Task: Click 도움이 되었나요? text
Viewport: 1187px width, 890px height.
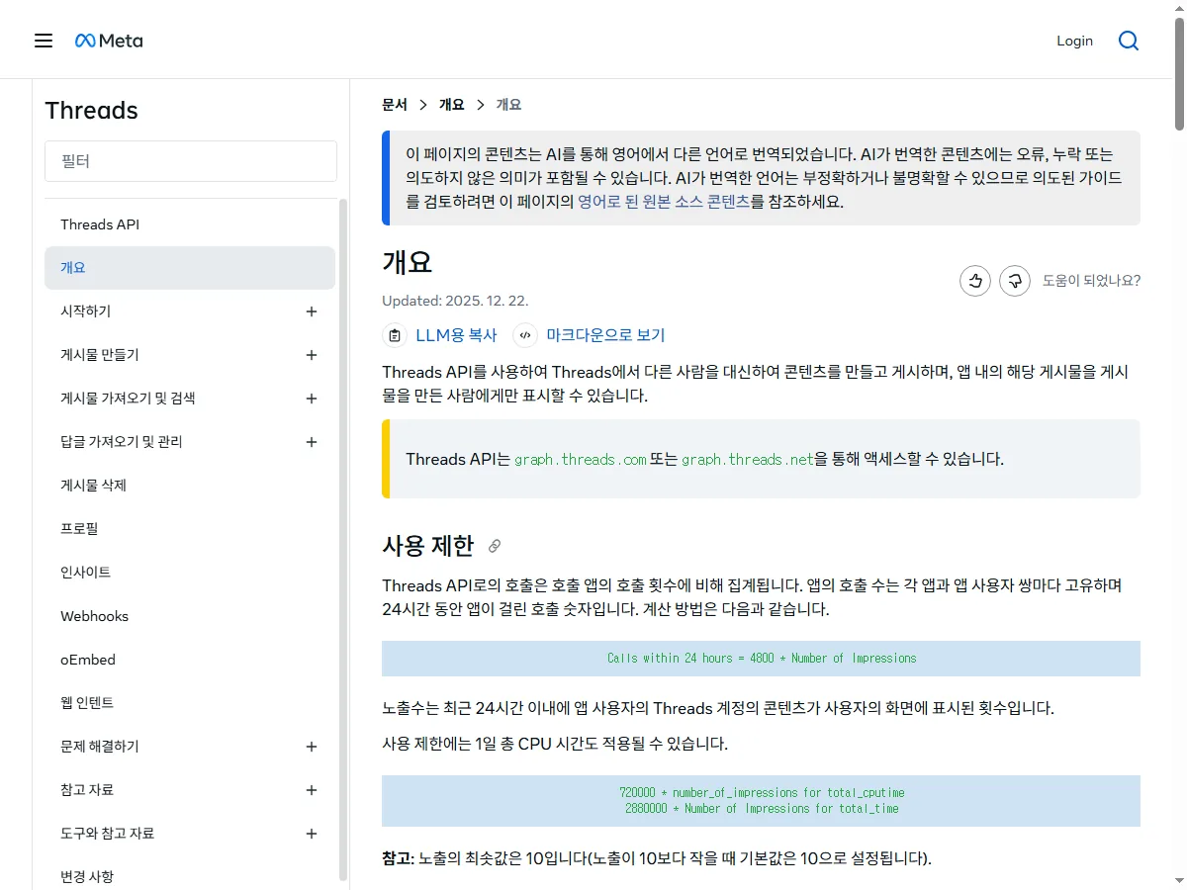Action: (x=1091, y=281)
